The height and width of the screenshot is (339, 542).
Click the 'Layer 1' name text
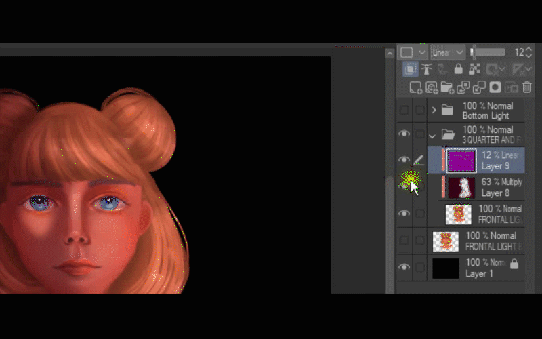click(480, 274)
